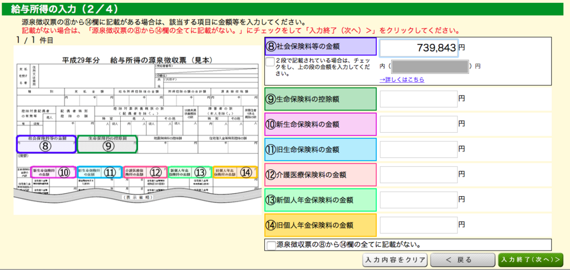Click the ⑭ 旧個人年金保険料の金額 yellow label
570x270 pixels.
(x=321, y=225)
